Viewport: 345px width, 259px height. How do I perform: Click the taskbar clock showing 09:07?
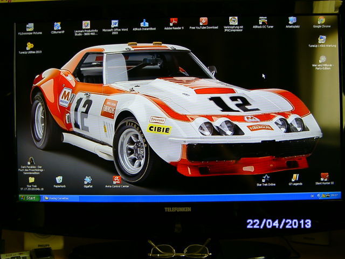coord(334,195)
